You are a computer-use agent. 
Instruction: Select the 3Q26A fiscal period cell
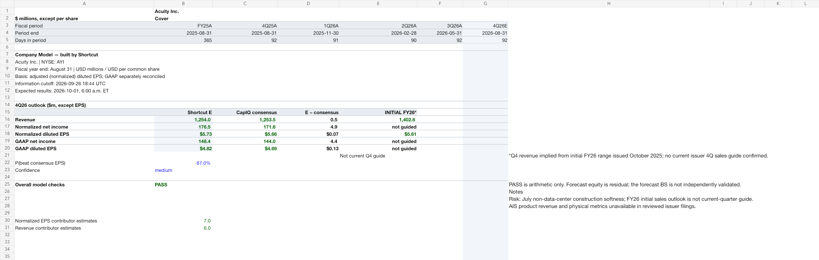[x=440, y=26]
